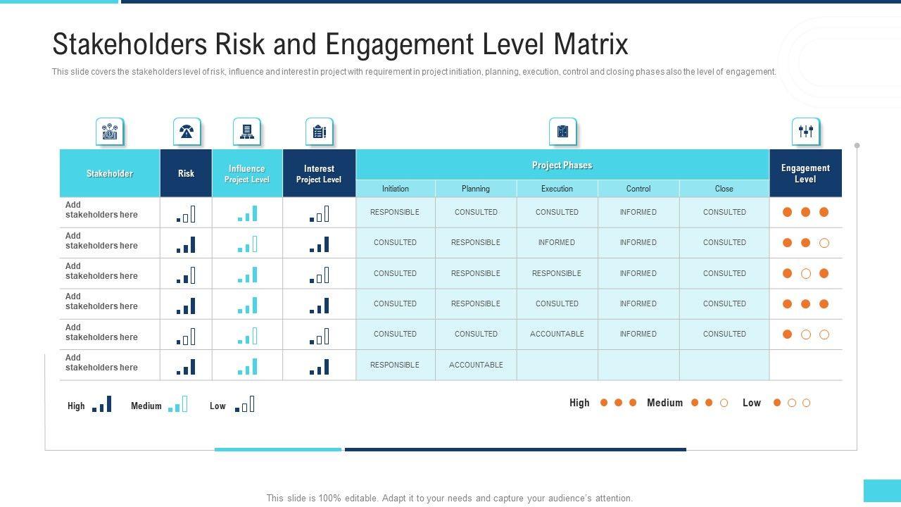The height and width of the screenshot is (507, 901).
Task: Click the hierarchy icon above Influence Project Level
Action: tap(247, 132)
